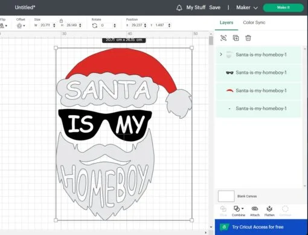Click the bottom-right selection handle

[x=191, y=220]
